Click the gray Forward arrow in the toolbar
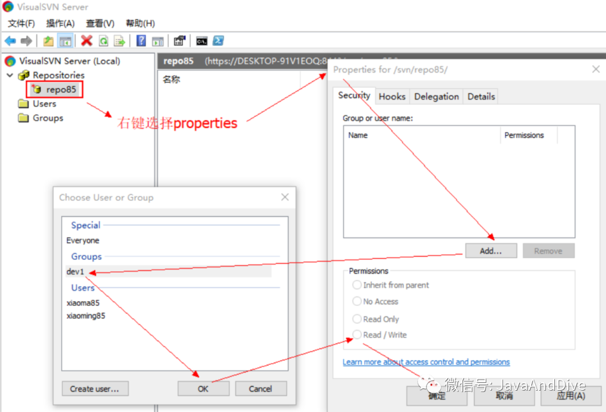 (x=26, y=40)
